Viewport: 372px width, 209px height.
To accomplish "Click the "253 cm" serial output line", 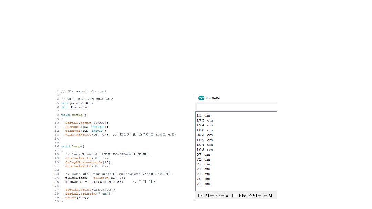I will pos(204,135).
